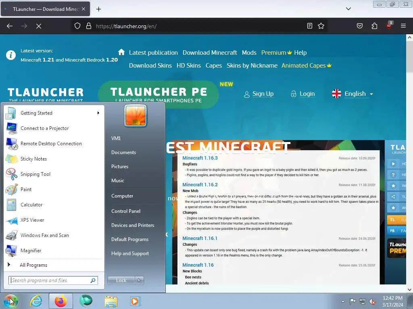Screen dimensions: 413x309
Task: Open Control Panel
Action: click(x=126, y=211)
